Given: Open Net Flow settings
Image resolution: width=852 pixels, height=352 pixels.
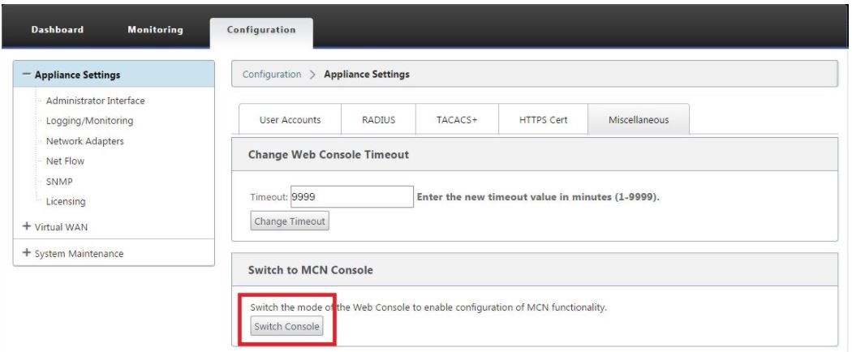Looking at the screenshot, I should point(65,161).
